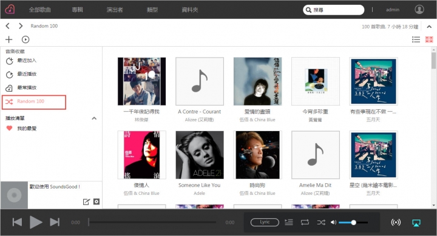Toggle repeat mode
437x236 pixels.
[305, 222]
